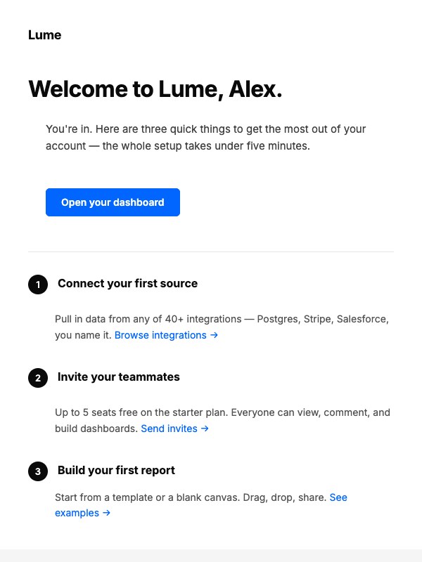
Task: Select the Invite your teammates heading
Action: click(119, 377)
